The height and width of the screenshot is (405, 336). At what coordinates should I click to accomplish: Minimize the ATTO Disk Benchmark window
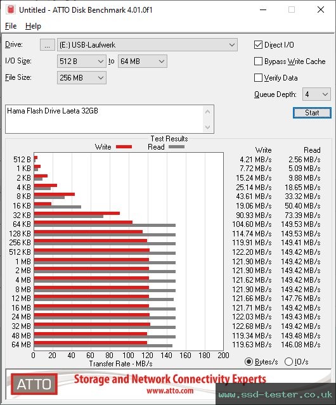pos(263,10)
